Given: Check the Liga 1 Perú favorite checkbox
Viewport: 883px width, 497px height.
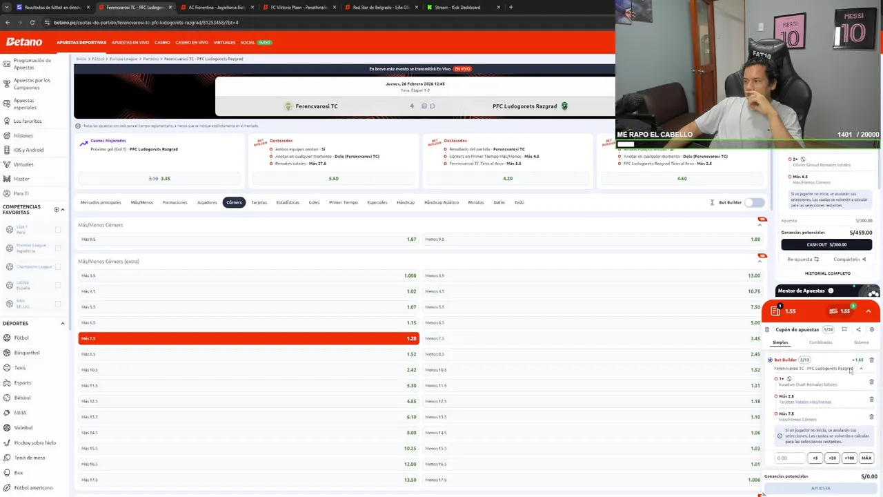Looking at the screenshot, I should point(58,229).
